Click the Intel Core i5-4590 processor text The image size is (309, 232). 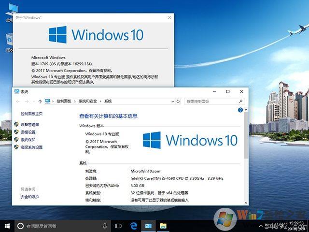[x=177, y=178]
